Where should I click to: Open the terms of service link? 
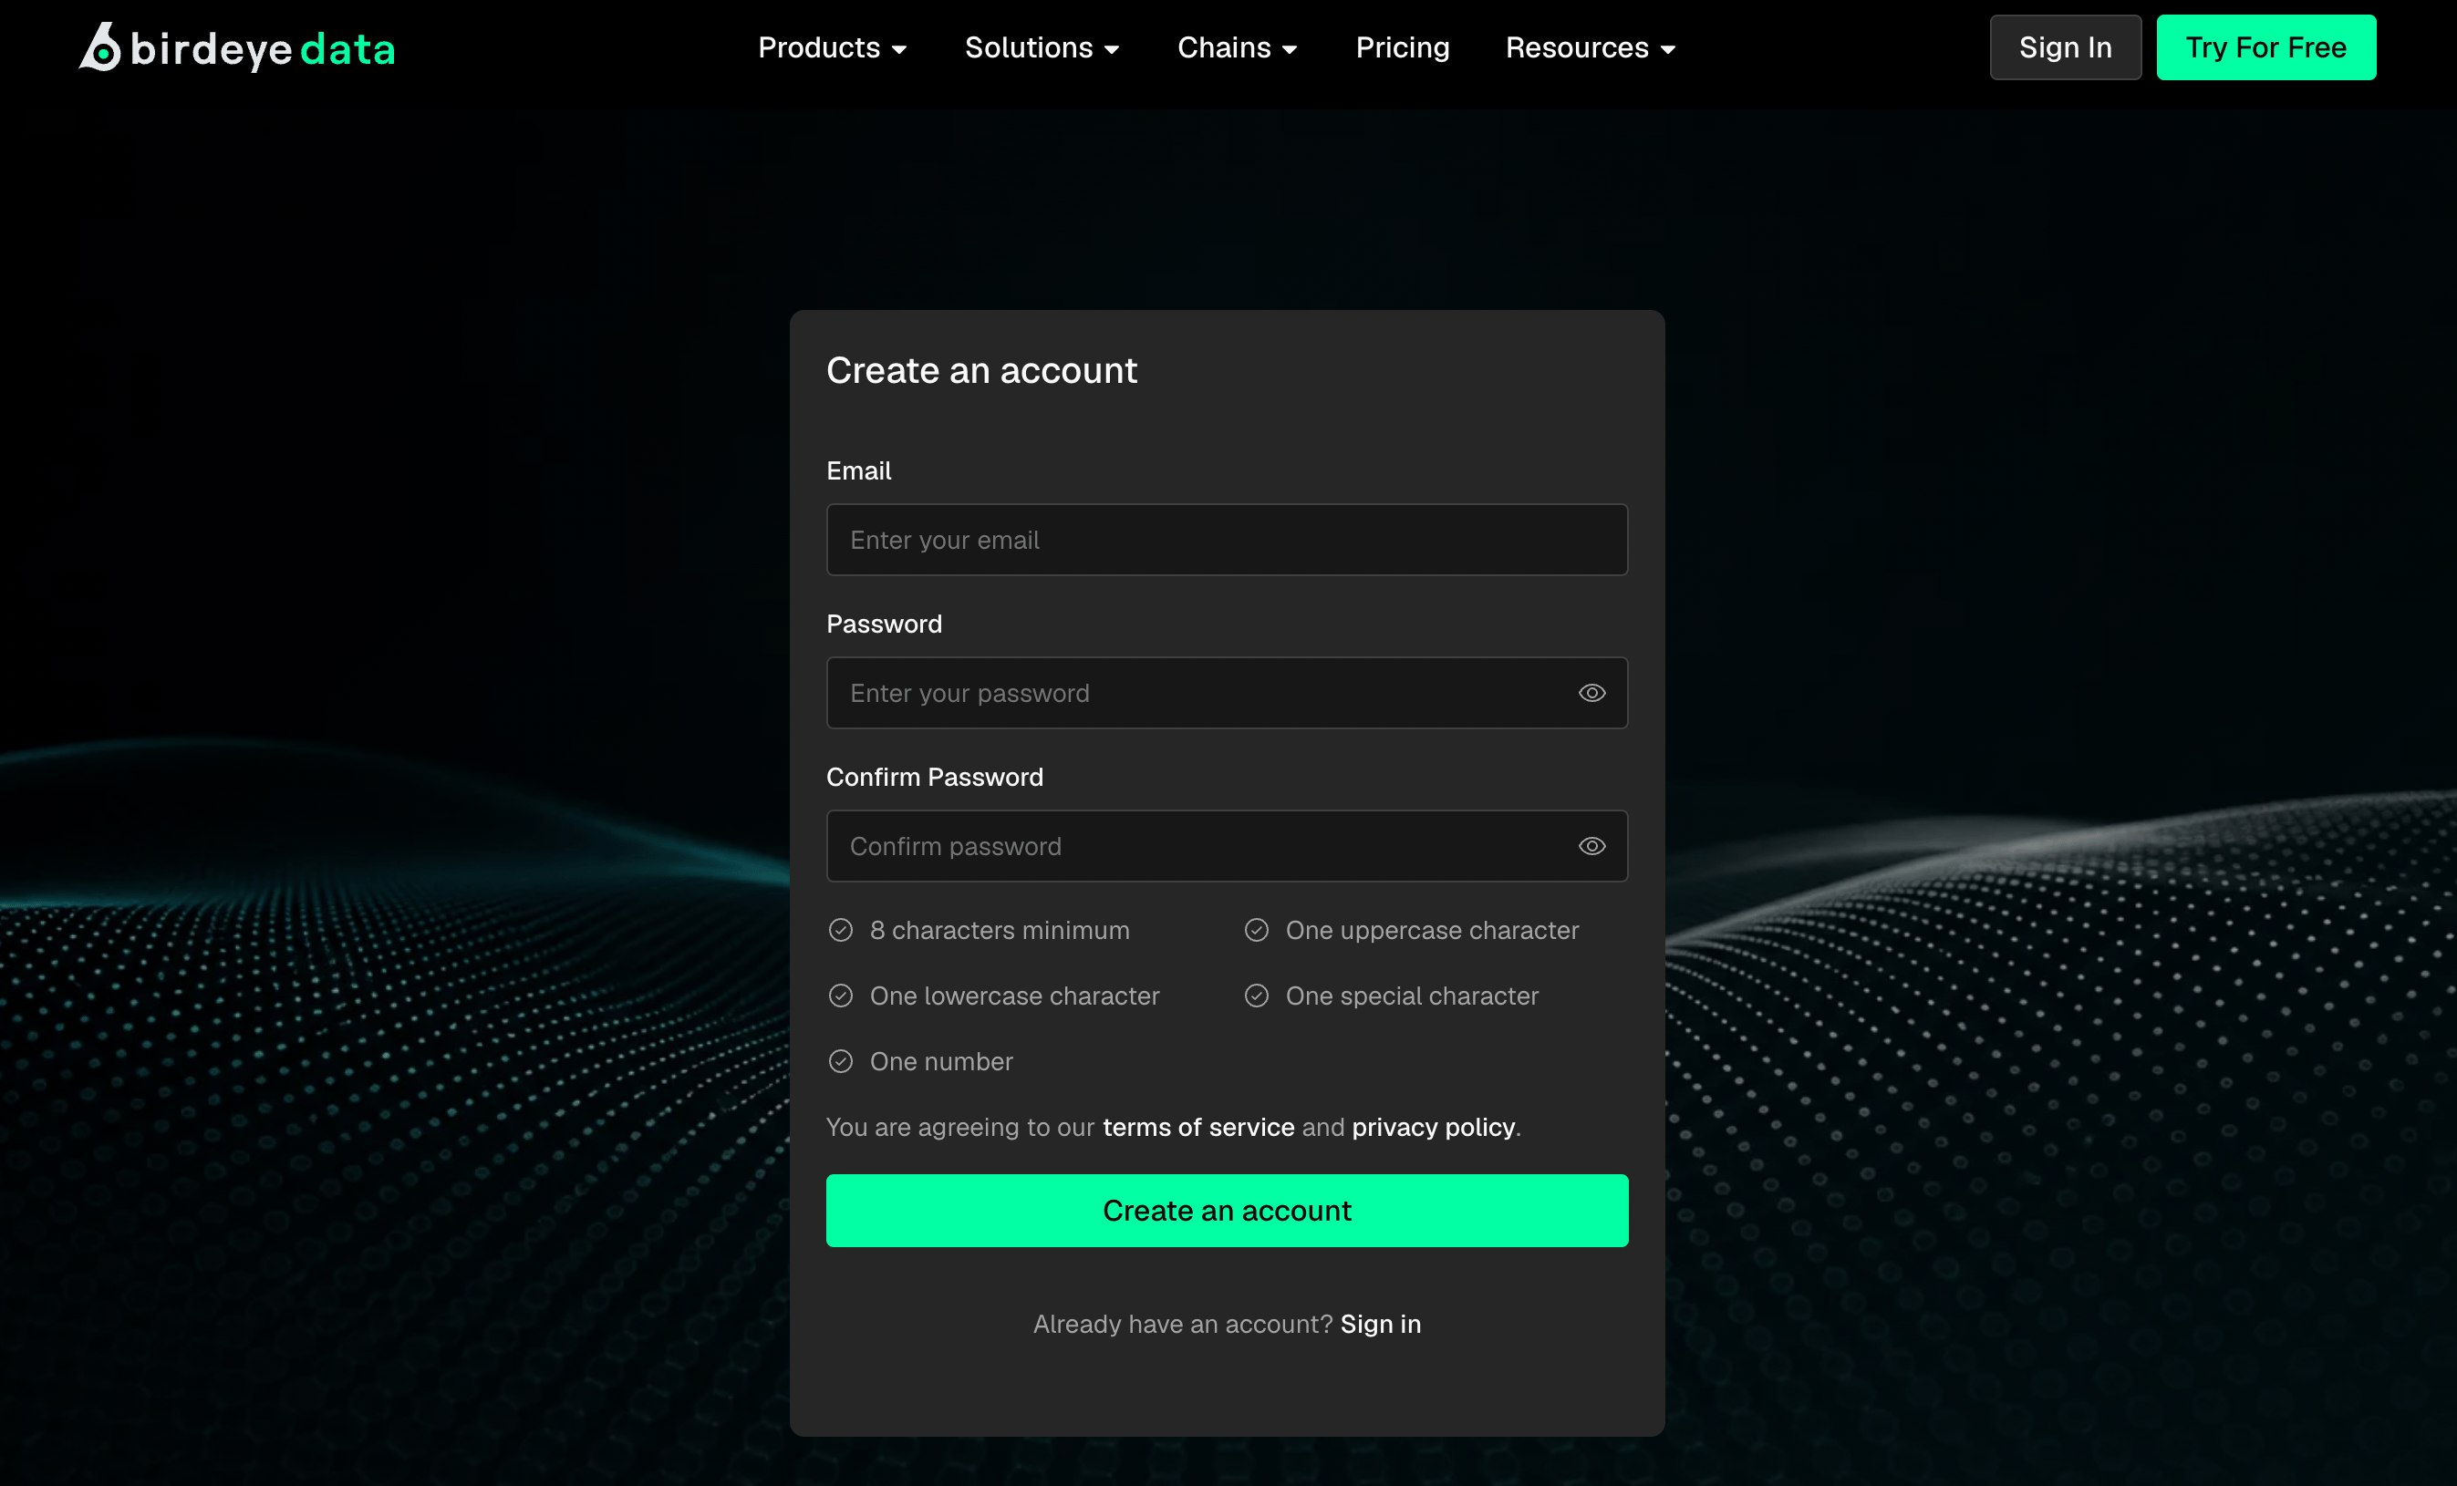(x=1198, y=1127)
